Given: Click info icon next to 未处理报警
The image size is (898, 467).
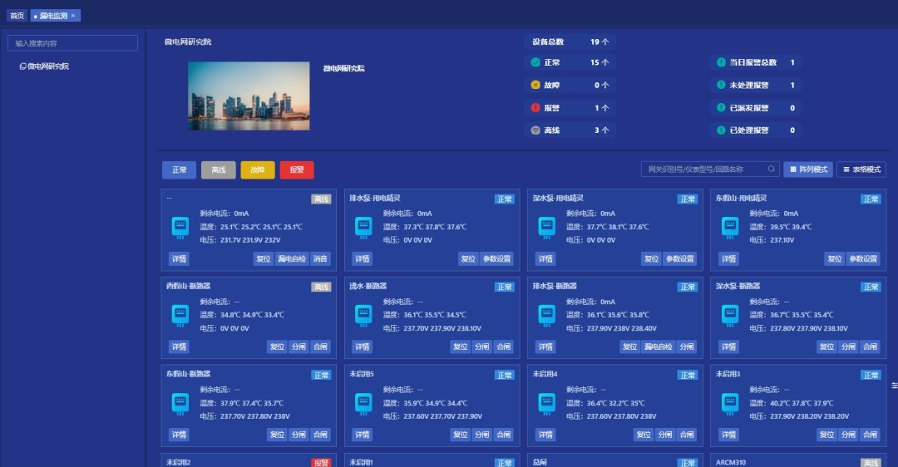Looking at the screenshot, I should (721, 85).
